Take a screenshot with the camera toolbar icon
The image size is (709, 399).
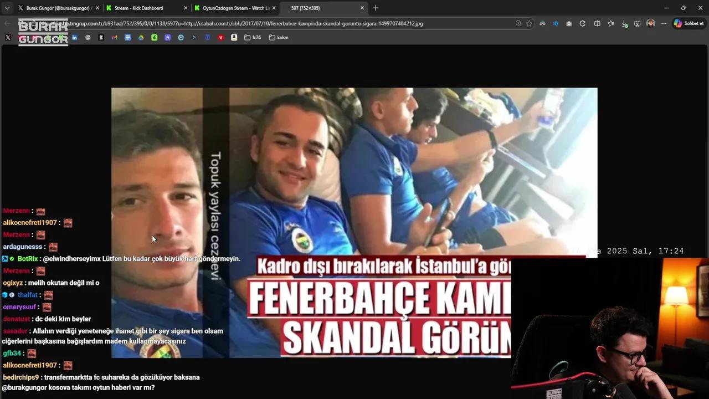click(x=568, y=23)
